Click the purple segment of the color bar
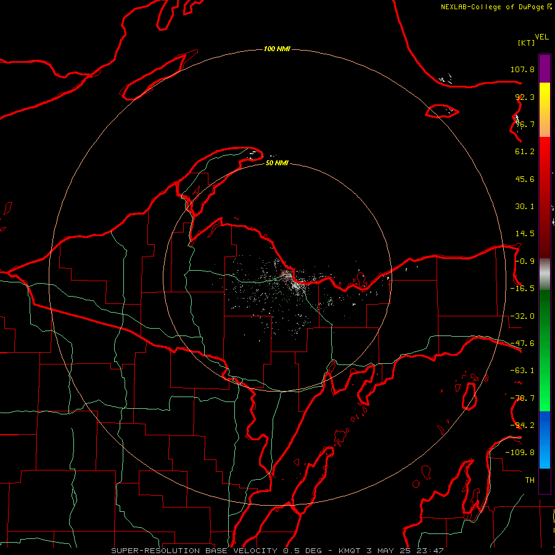This screenshot has width=555, height=555. tap(545, 68)
